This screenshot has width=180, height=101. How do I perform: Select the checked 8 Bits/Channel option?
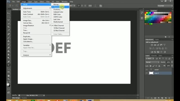58,26
